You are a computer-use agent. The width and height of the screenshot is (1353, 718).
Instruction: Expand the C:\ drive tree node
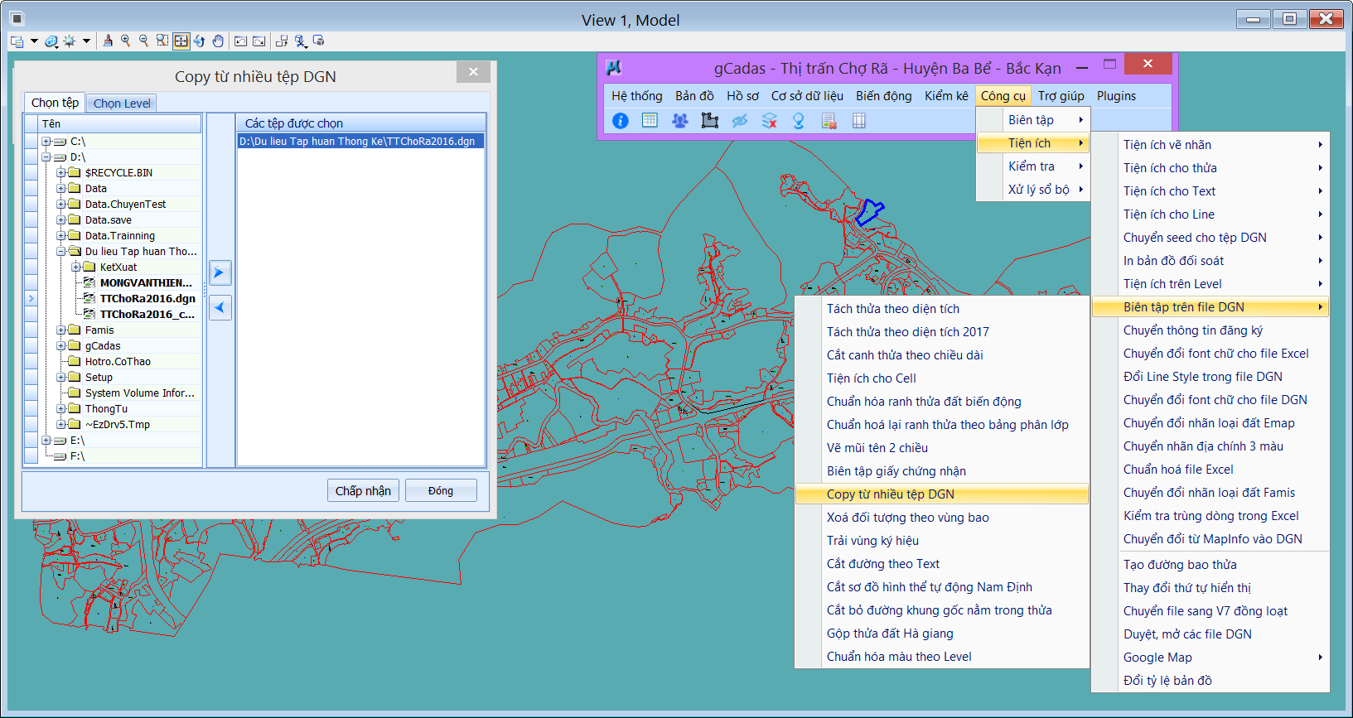coord(46,142)
